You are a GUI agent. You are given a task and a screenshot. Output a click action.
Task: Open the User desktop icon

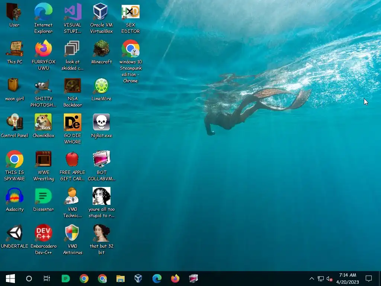15,15
